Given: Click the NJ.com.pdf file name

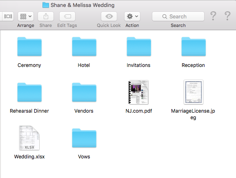Looking at the screenshot, I should pyautogui.click(x=139, y=111).
